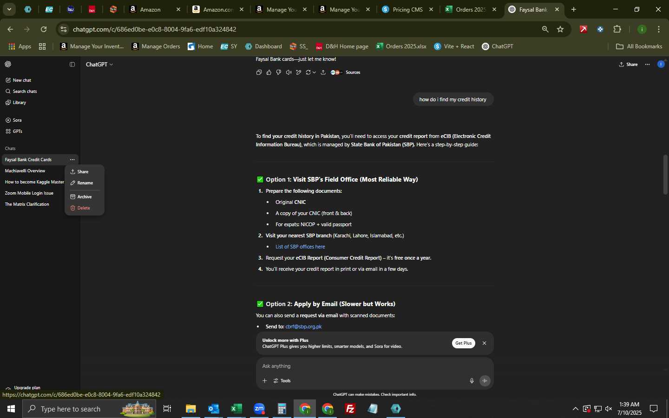The image size is (669, 418).
Task: Click the read aloud speaker icon
Action: point(289,72)
